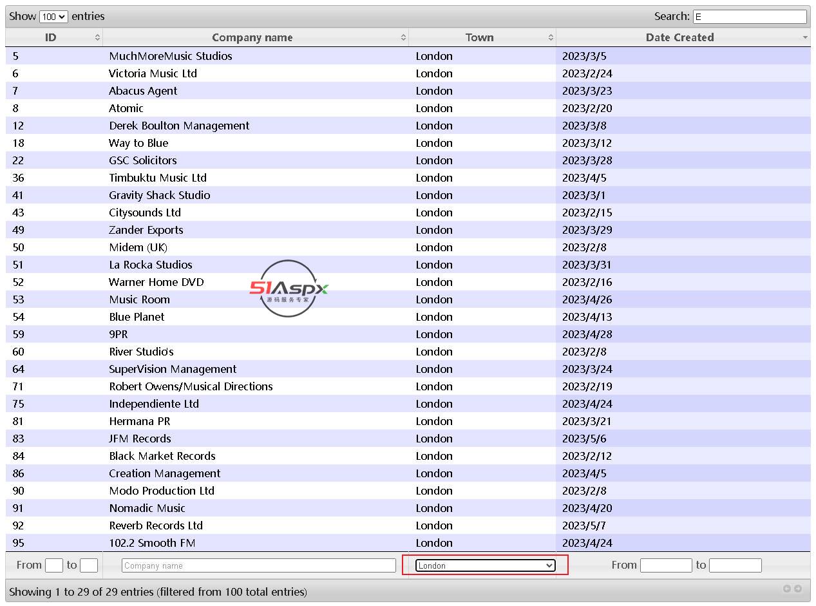This screenshot has height=606, width=816.
Task: Click the Citysounds Ltd company name
Action: (145, 213)
